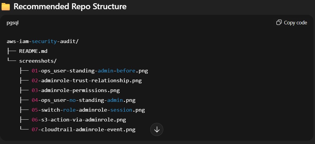Viewport: 315px width, 144px height.
Task: Select the screenshots/ folder entry
Action: click(38, 61)
